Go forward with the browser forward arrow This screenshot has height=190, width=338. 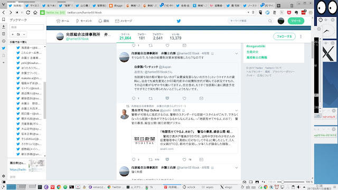click(11, 13)
